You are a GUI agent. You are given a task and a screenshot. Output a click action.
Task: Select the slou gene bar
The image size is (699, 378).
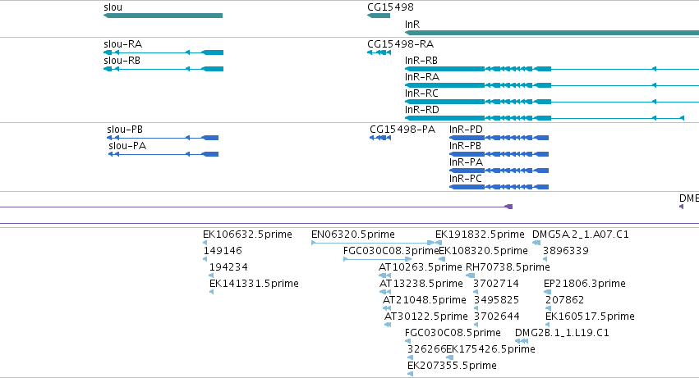click(163, 16)
